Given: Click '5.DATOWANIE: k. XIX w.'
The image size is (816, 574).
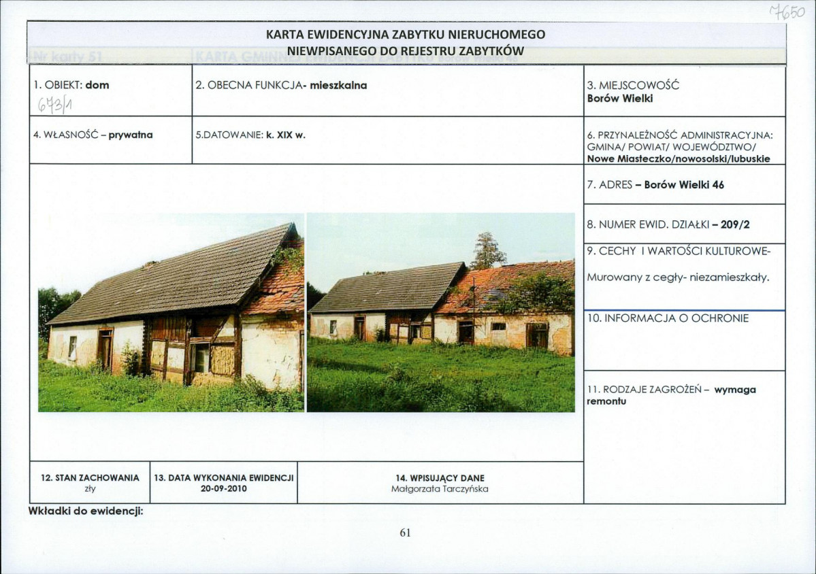Looking at the screenshot, I should pyautogui.click(x=250, y=135).
